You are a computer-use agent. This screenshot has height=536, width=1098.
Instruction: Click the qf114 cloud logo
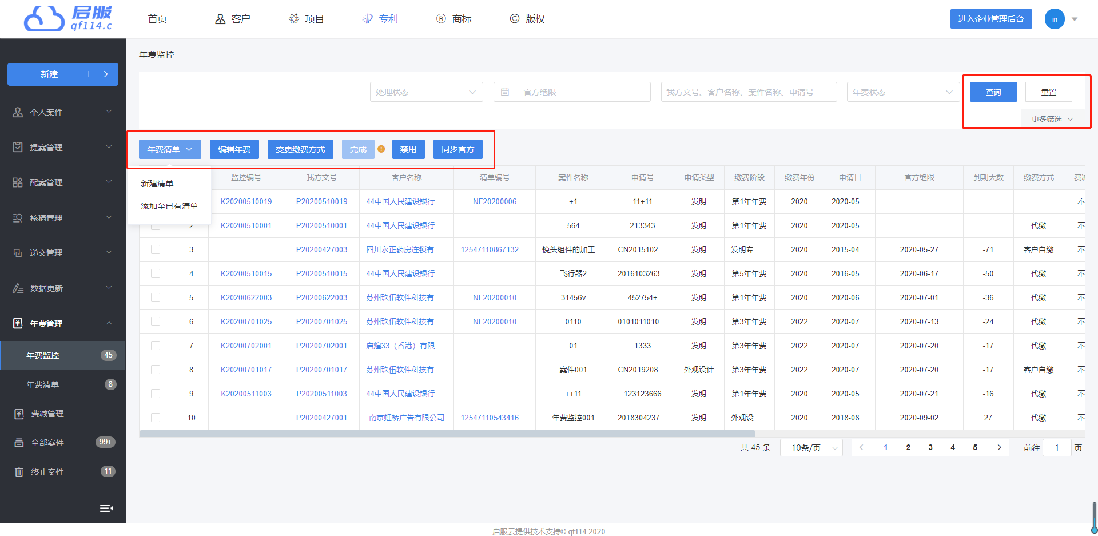(x=67, y=19)
